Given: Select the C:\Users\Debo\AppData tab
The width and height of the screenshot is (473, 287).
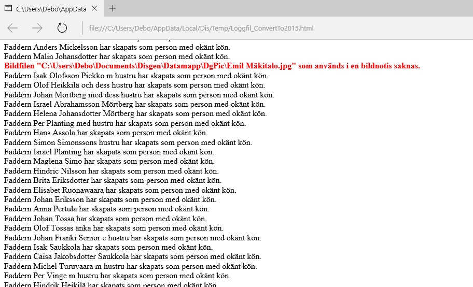Looking at the screenshot, I should (x=51, y=8).
